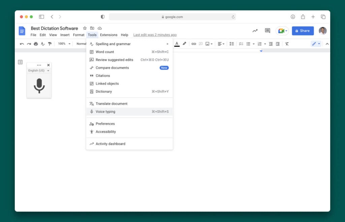Image resolution: width=345 pixels, height=222 pixels.
Task: Close the voice typing widget
Action: click(x=48, y=65)
